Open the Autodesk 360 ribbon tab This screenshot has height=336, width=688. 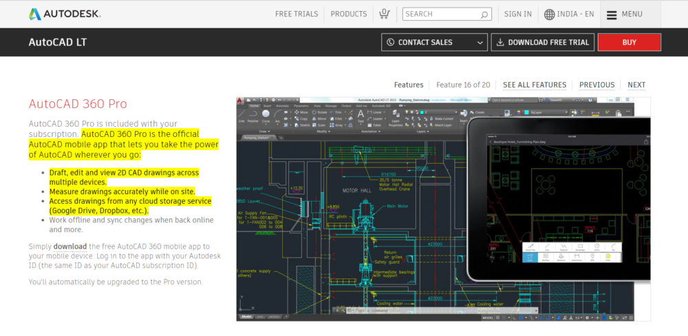coord(381,106)
